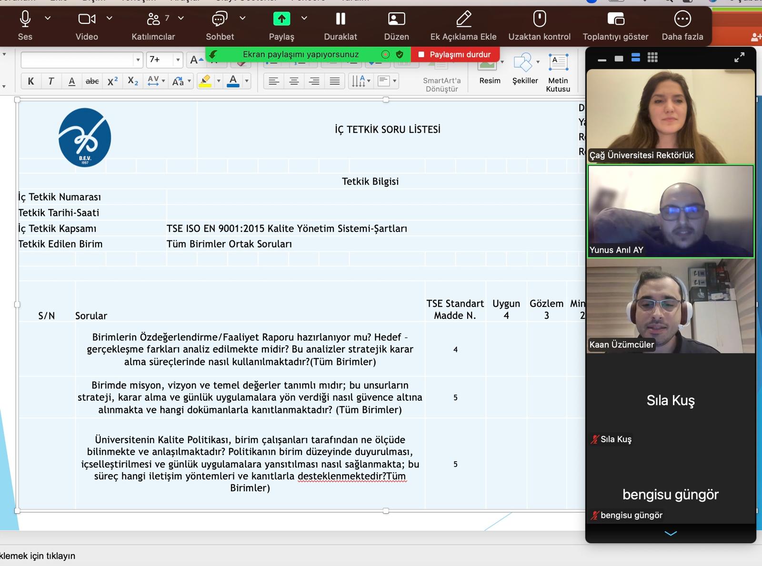Apply the yellow text highlight color
Screen dimensions: 762x566
[x=205, y=81]
